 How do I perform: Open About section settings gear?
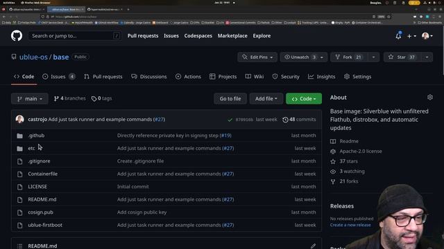pos(430,98)
